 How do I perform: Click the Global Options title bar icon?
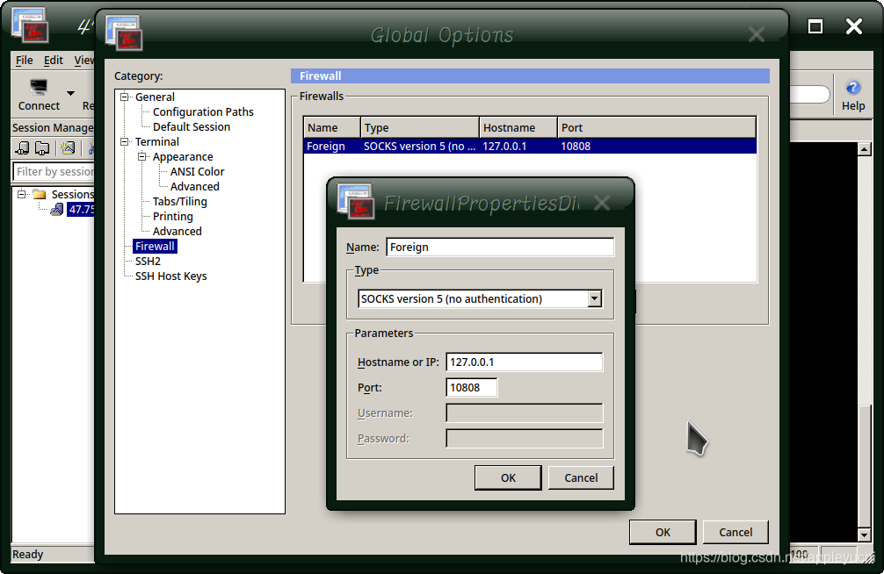(x=124, y=32)
